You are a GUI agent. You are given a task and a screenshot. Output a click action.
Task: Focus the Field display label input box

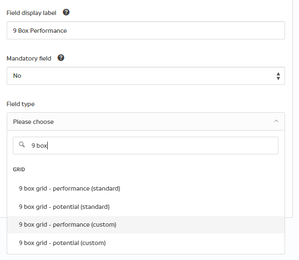click(x=146, y=31)
